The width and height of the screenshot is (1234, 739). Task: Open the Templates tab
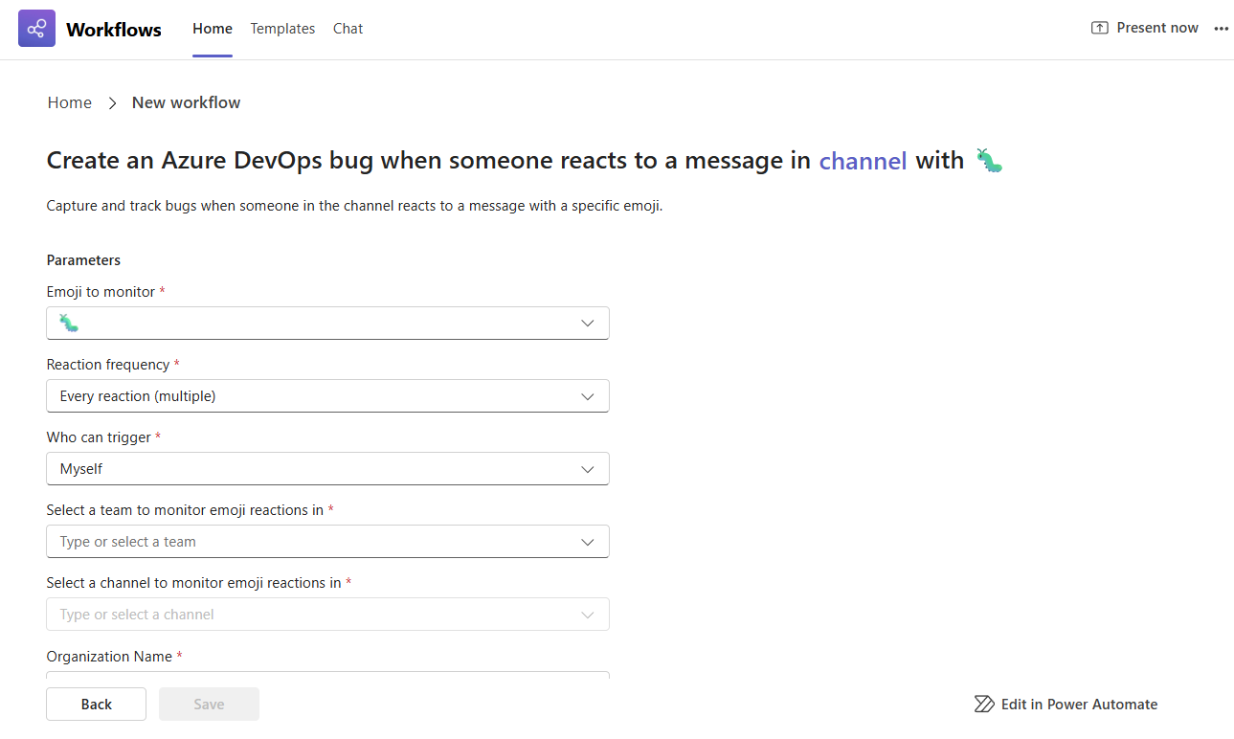pos(282,29)
